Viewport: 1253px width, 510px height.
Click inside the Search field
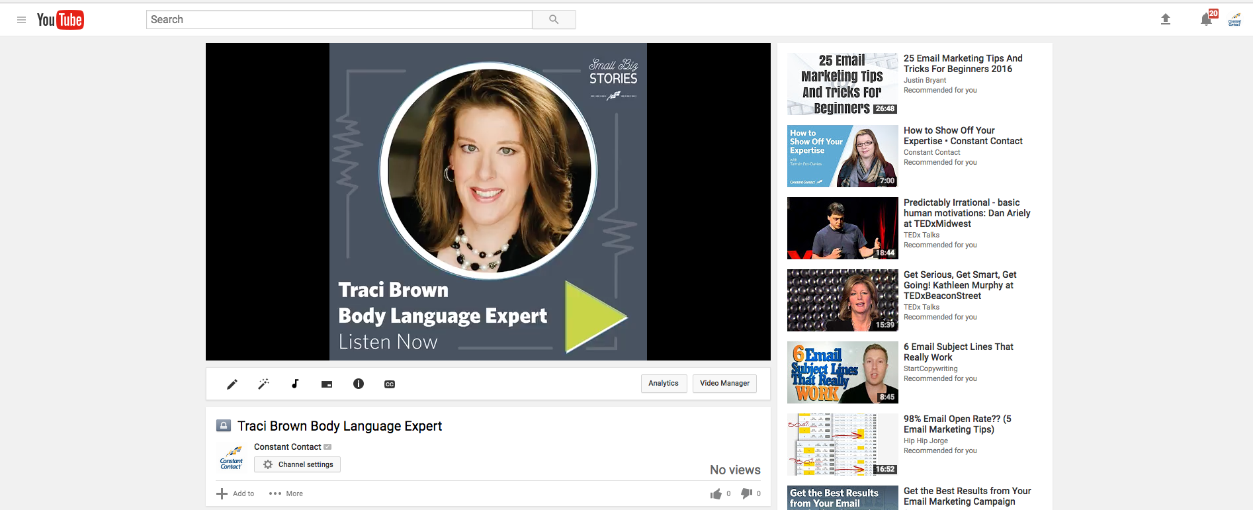click(339, 20)
